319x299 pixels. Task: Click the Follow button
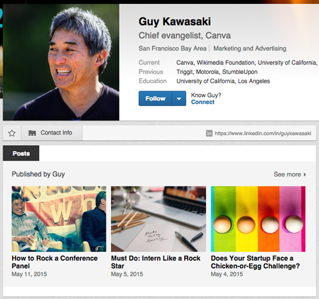(x=156, y=99)
